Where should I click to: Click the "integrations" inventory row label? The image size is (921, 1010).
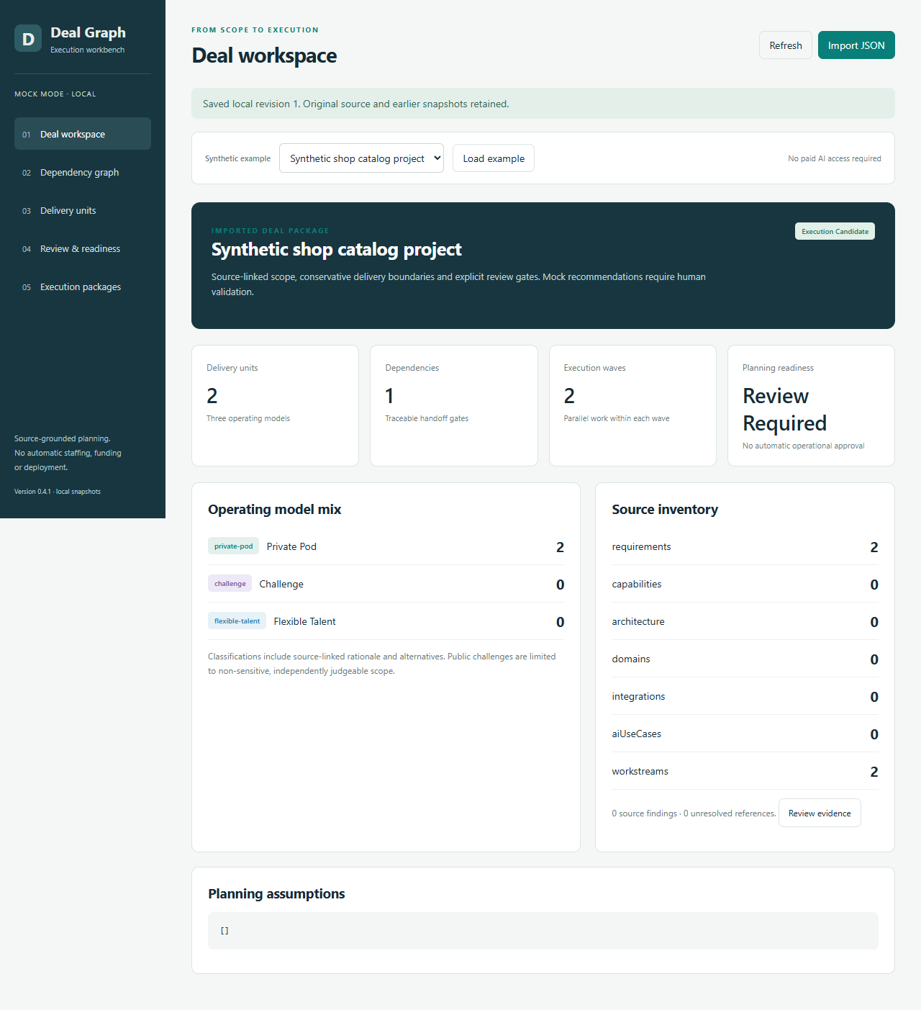(638, 696)
